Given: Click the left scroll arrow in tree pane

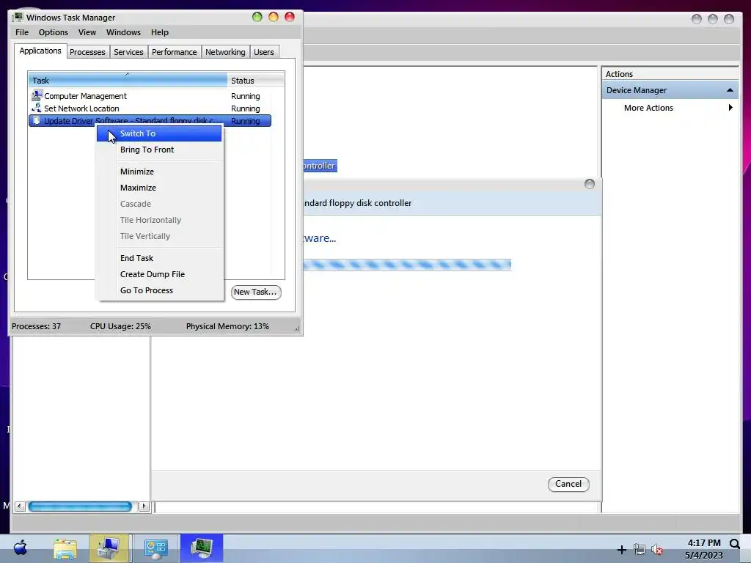Looking at the screenshot, I should point(20,506).
